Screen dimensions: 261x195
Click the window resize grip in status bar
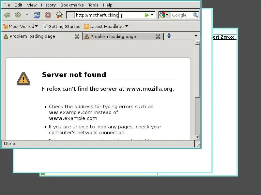[x=197, y=144]
